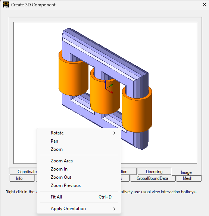Select Fit All in the context menu
This screenshot has width=209, height=216.
(x=79, y=197)
